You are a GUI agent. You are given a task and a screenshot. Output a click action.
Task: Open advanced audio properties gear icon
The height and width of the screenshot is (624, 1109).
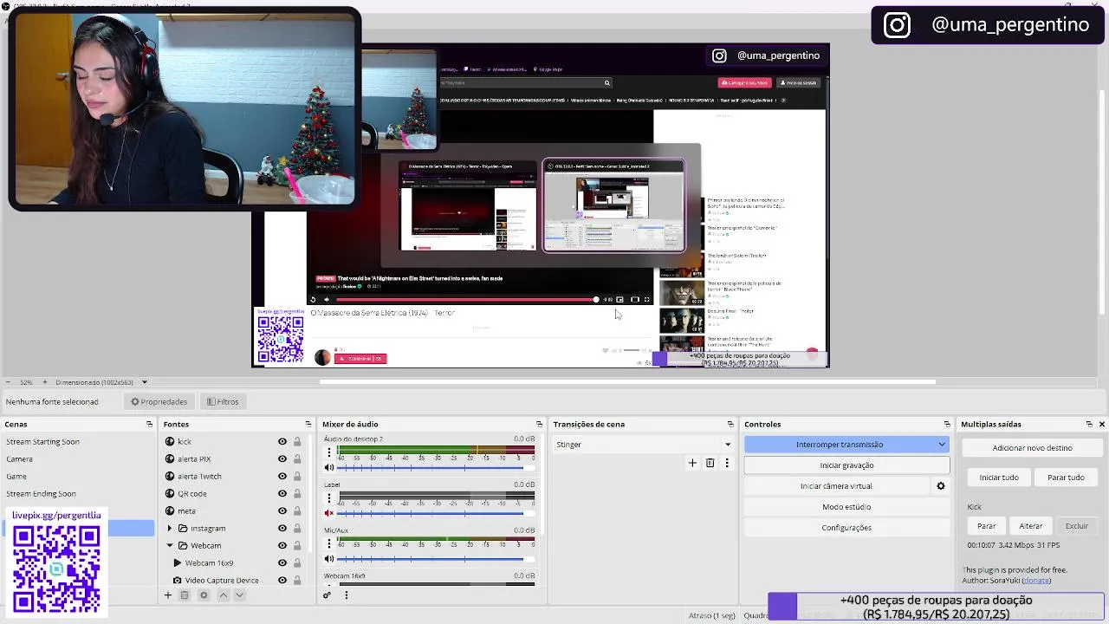[x=328, y=595]
